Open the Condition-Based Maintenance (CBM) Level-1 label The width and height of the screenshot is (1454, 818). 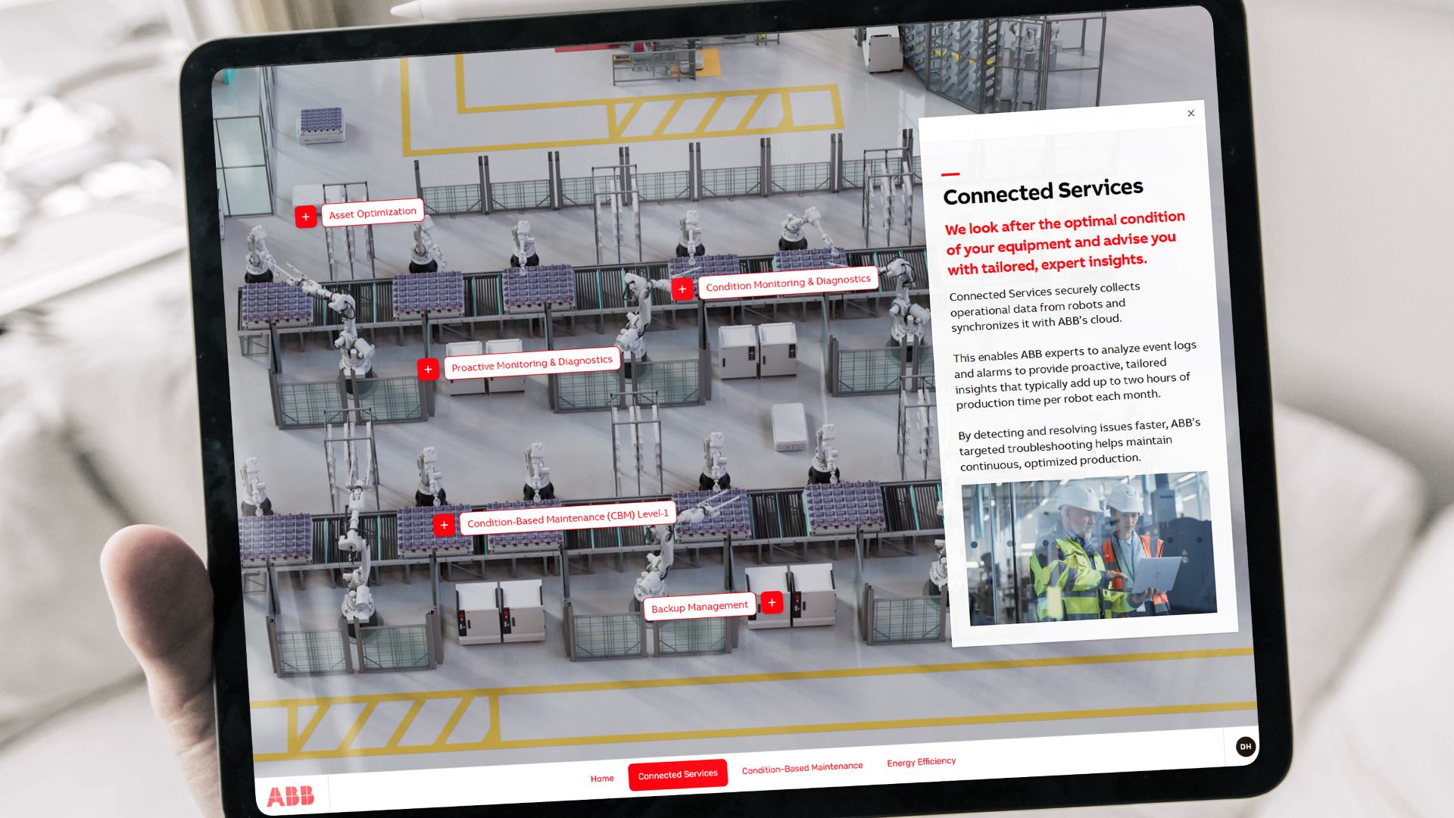click(x=567, y=518)
